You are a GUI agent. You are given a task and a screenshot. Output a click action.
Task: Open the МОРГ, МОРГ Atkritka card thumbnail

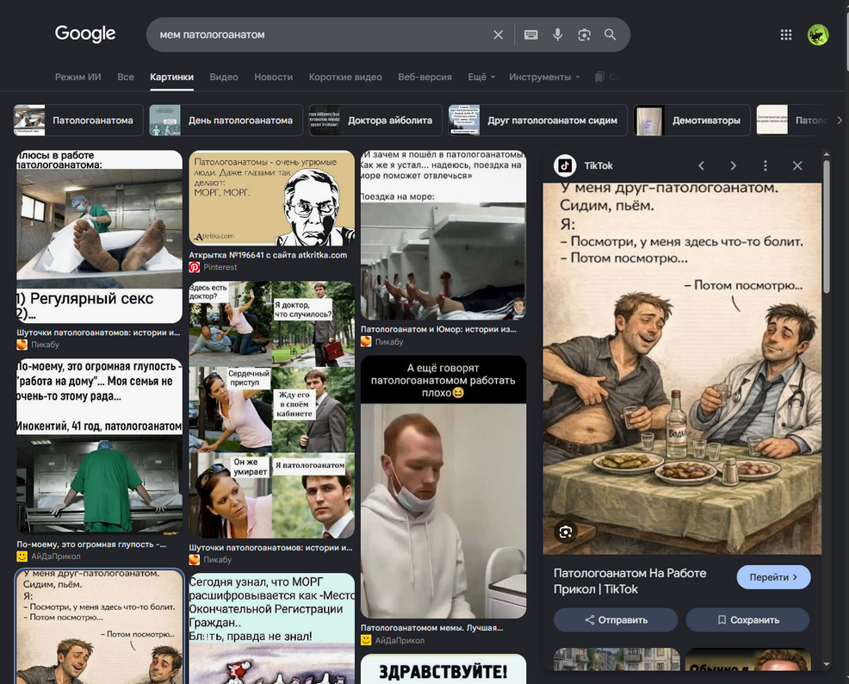(x=272, y=197)
